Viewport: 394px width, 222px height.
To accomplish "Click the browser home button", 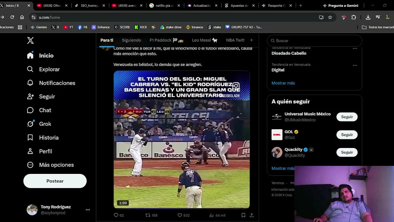I will point(22,17).
